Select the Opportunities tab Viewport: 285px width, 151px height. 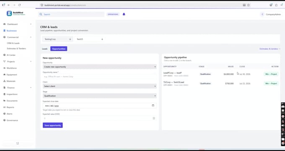[x=59, y=49]
